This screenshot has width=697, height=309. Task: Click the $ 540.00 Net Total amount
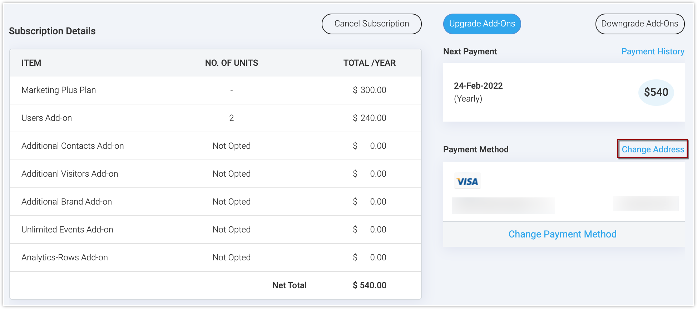coord(369,285)
